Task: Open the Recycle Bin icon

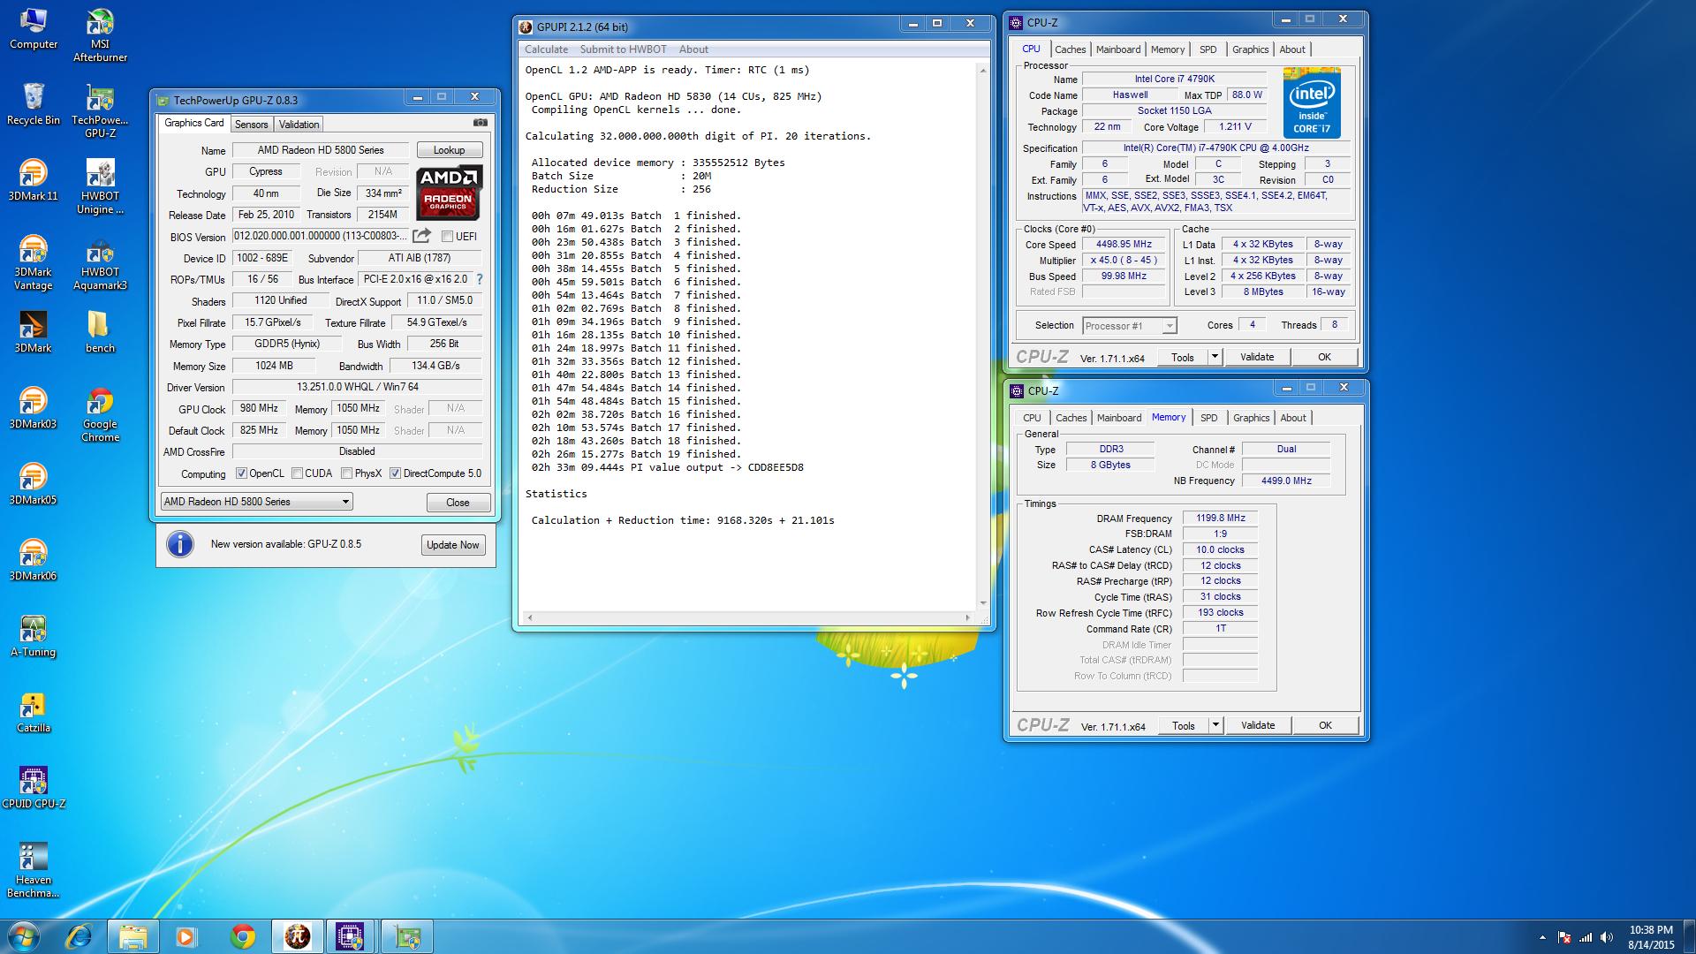Action: coord(34,104)
